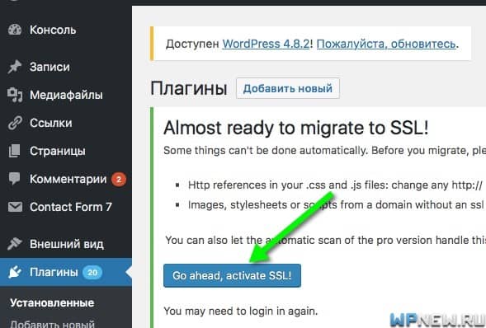Click the Contact Form 7 envelope icon
The image size is (486, 328).
click(x=15, y=207)
